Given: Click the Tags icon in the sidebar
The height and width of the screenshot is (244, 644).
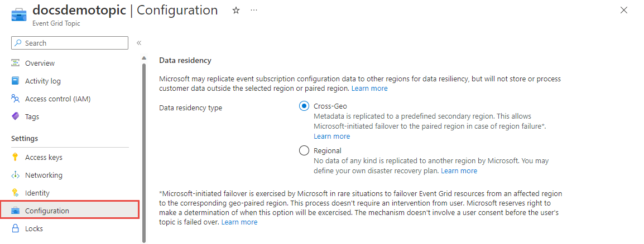Looking at the screenshot, I should coord(15,116).
